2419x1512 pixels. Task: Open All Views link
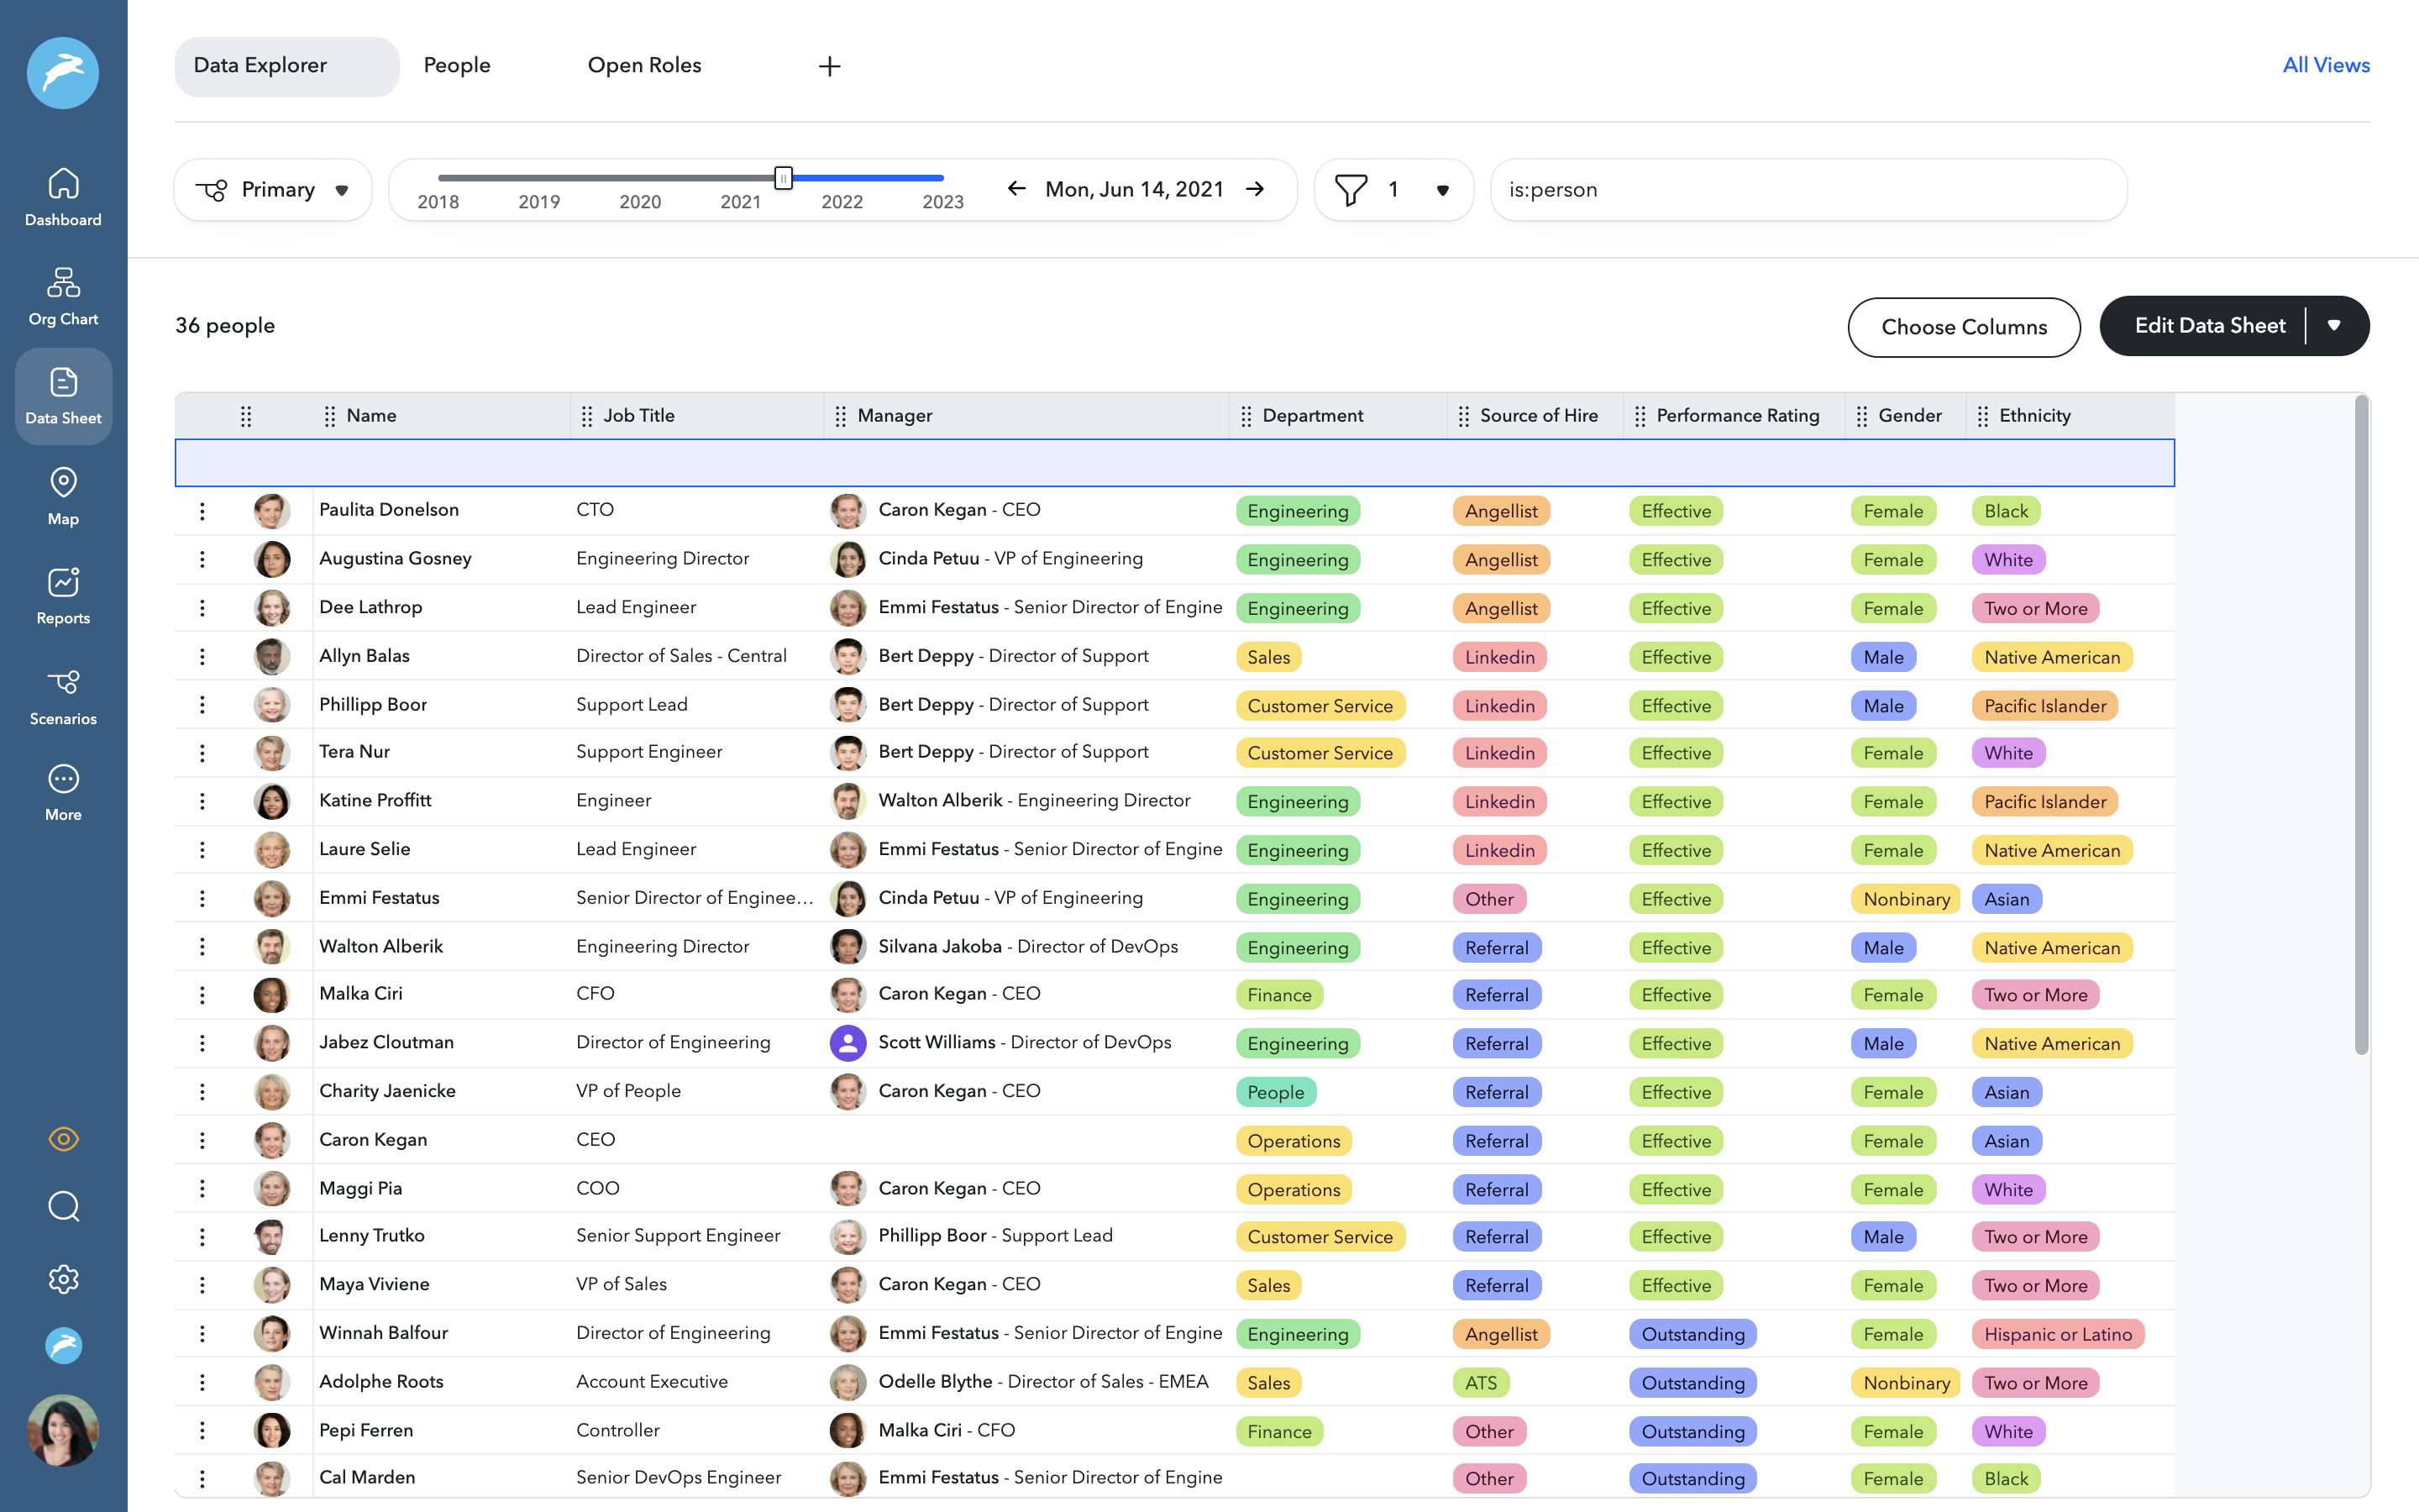[x=2324, y=65]
